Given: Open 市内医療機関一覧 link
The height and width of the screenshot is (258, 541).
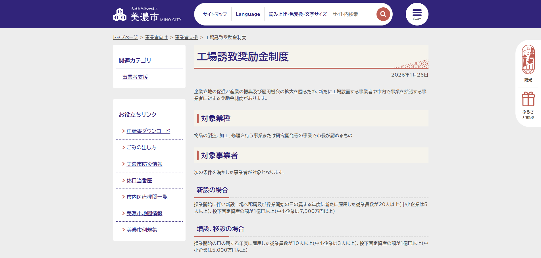Looking at the screenshot, I should click(147, 197).
